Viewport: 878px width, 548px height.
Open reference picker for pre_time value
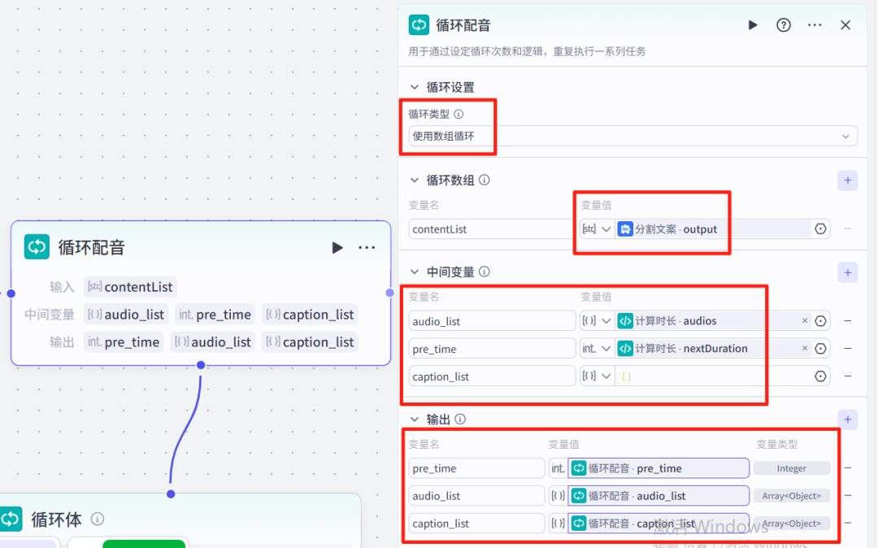820,348
